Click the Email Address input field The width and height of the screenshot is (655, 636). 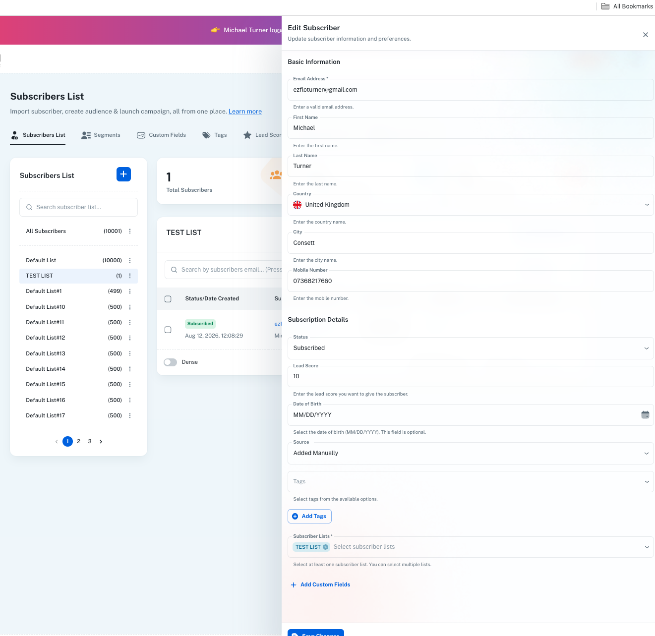point(471,90)
